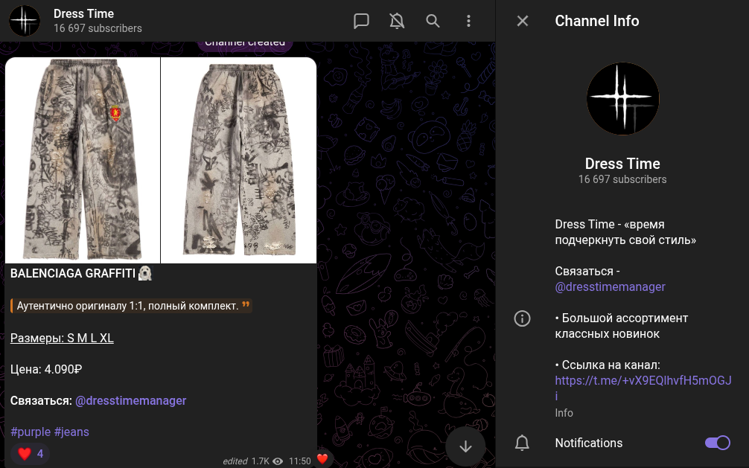Disable channel notifications with the switch
The width and height of the screenshot is (749, 468).
[717, 443]
